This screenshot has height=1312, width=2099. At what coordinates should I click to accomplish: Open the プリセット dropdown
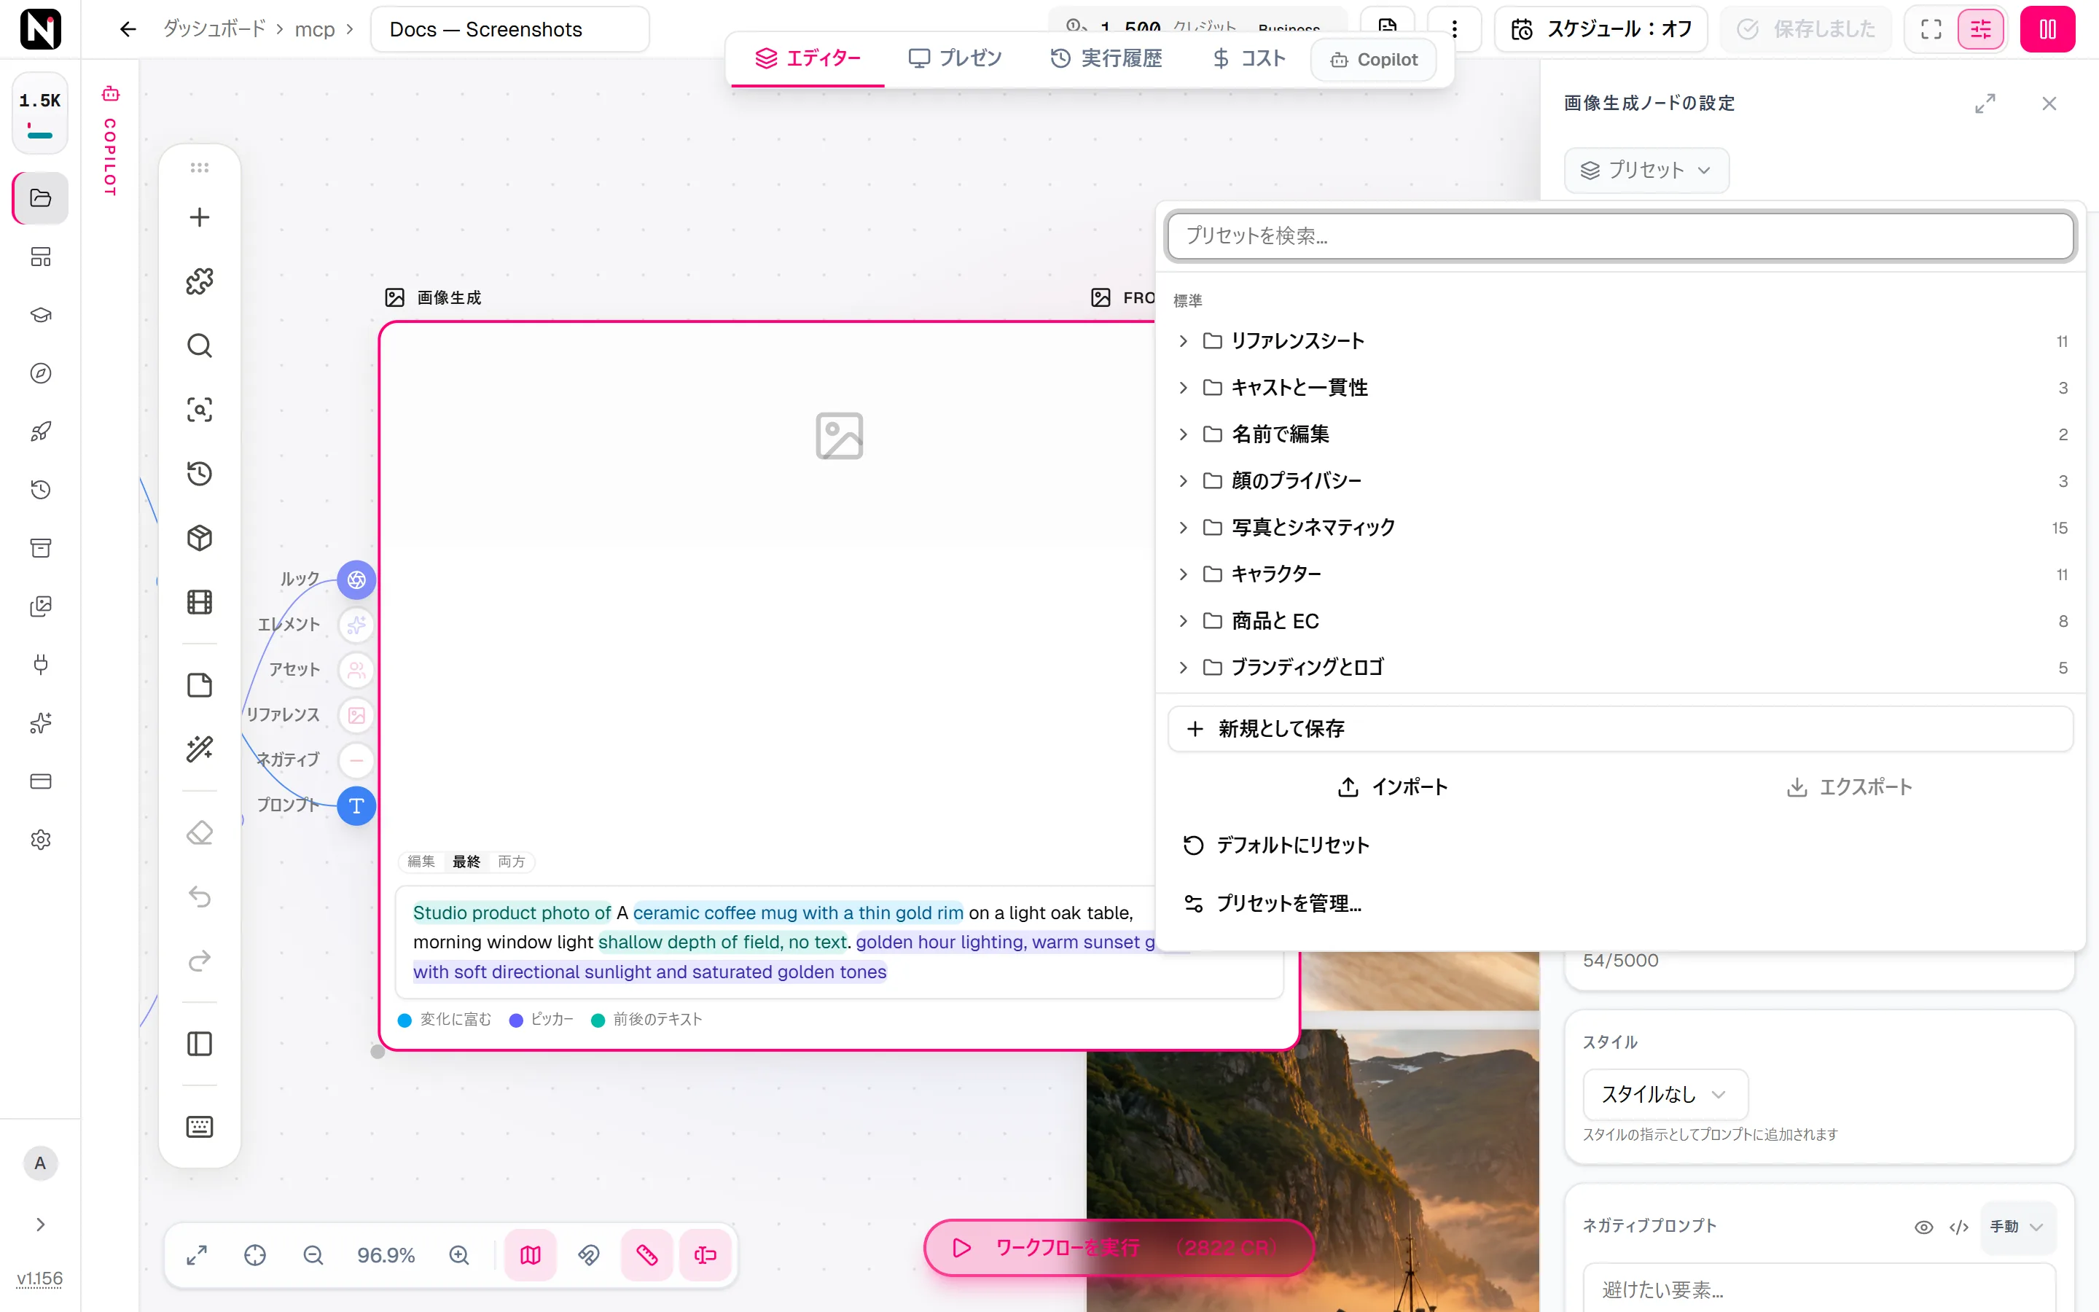point(1646,170)
